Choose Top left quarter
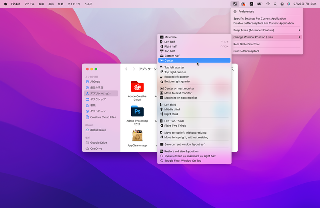The height and width of the screenshot is (208, 320). (x=194, y=67)
